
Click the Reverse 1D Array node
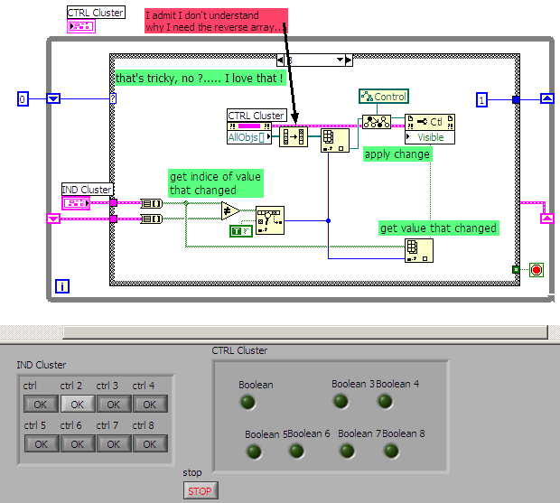pyautogui.click(x=293, y=136)
